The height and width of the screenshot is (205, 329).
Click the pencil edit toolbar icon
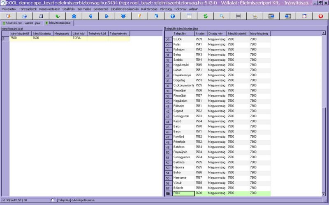pyautogui.click(x=139, y=16)
